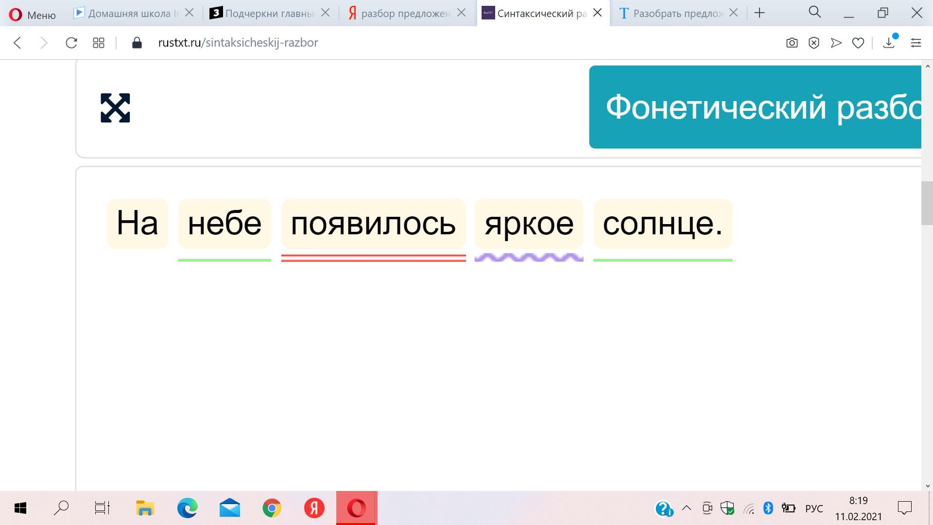Open the Wi-Fi network tray icon
933x525 pixels.
(x=749, y=509)
